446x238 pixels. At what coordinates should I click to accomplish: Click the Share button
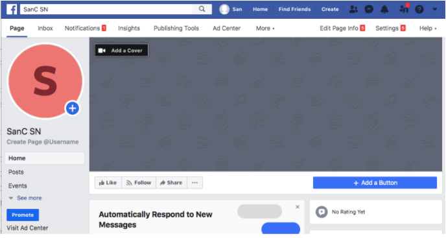(171, 183)
